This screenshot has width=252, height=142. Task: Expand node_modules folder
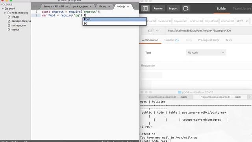5,13
